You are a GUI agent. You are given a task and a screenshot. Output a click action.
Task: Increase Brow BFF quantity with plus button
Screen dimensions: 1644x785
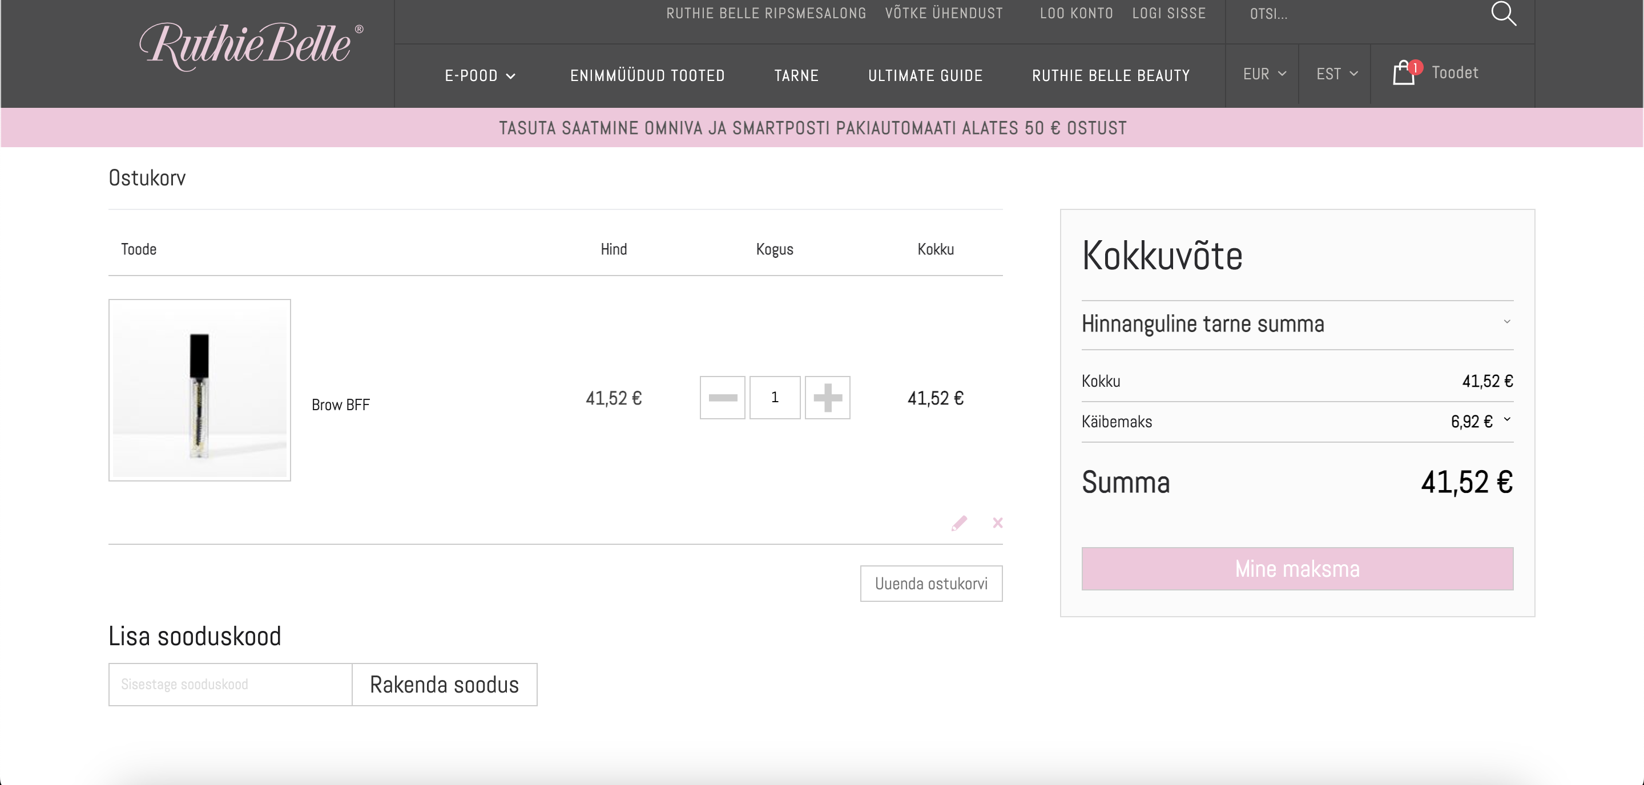(x=827, y=397)
